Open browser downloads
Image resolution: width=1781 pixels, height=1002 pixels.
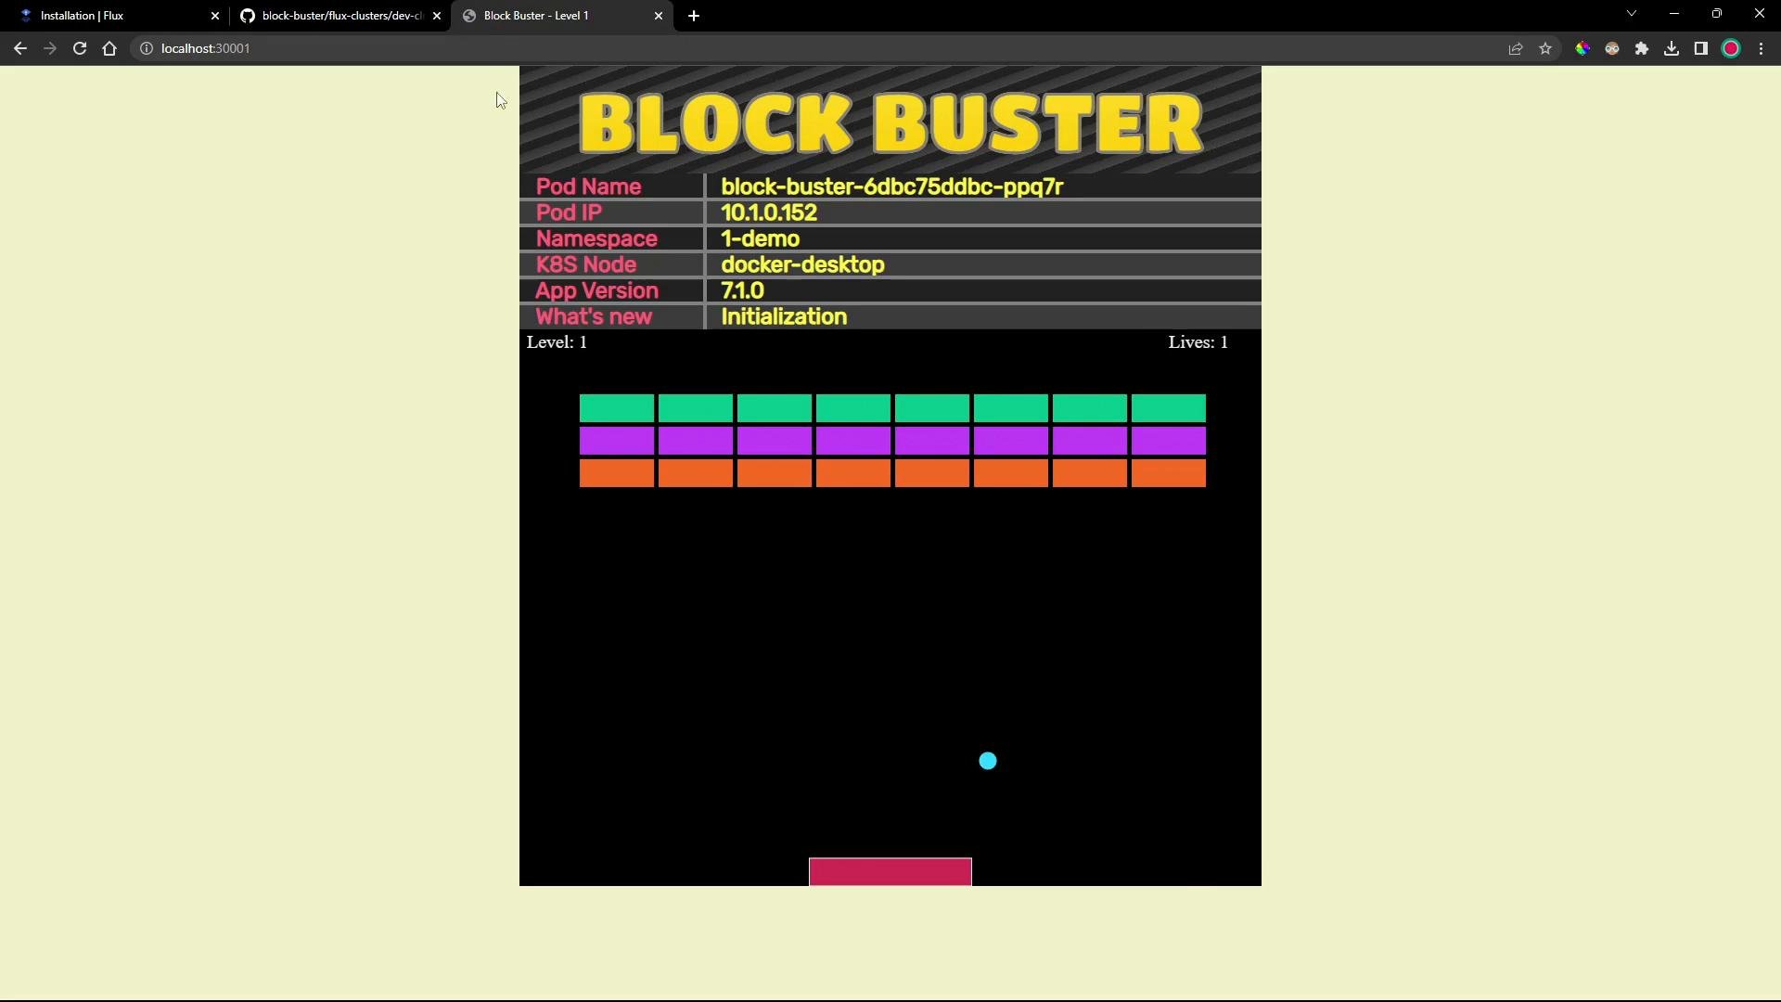pos(1672,48)
